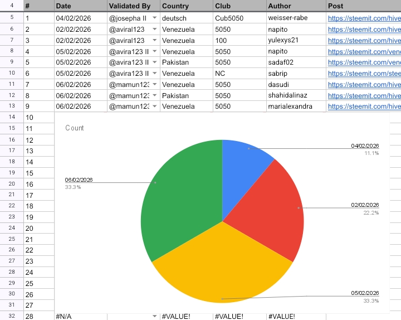401x320 pixels.
Task: Open dasudi's steemit post link
Action: pyautogui.click(x=364, y=85)
